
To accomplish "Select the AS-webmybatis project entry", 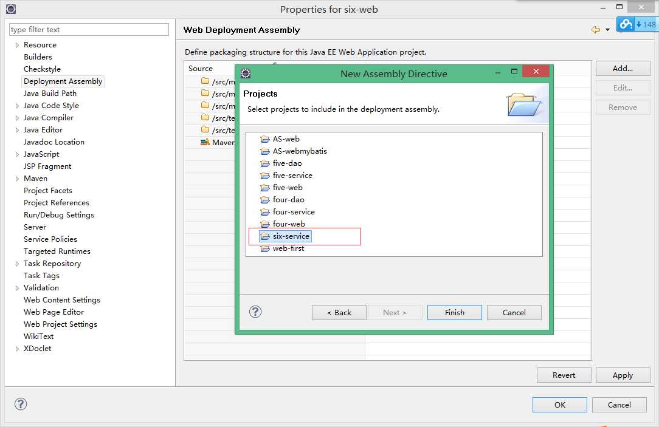I will [x=300, y=151].
